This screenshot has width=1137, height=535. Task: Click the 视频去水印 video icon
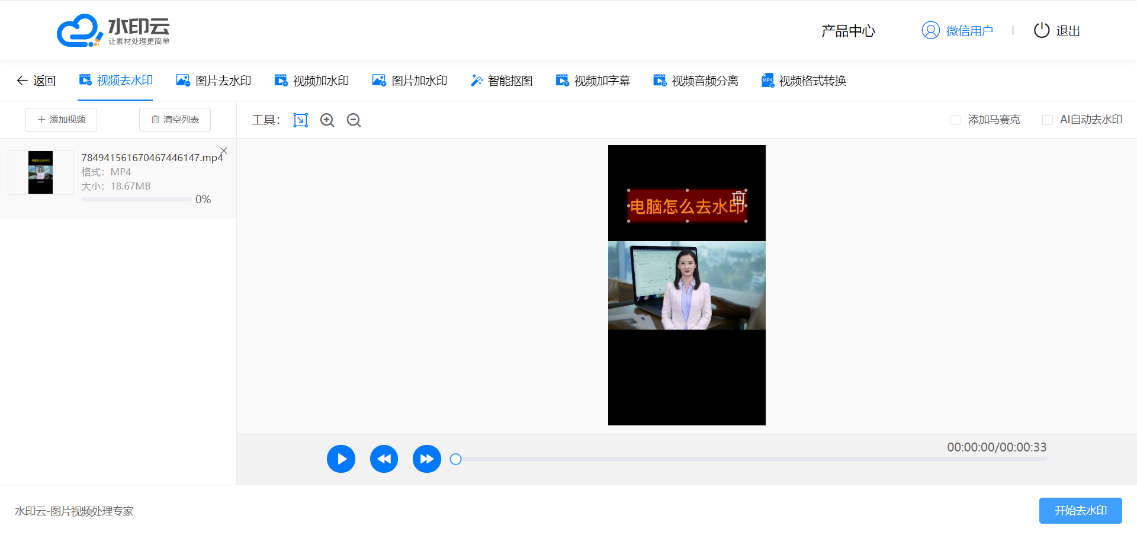pyautogui.click(x=85, y=80)
